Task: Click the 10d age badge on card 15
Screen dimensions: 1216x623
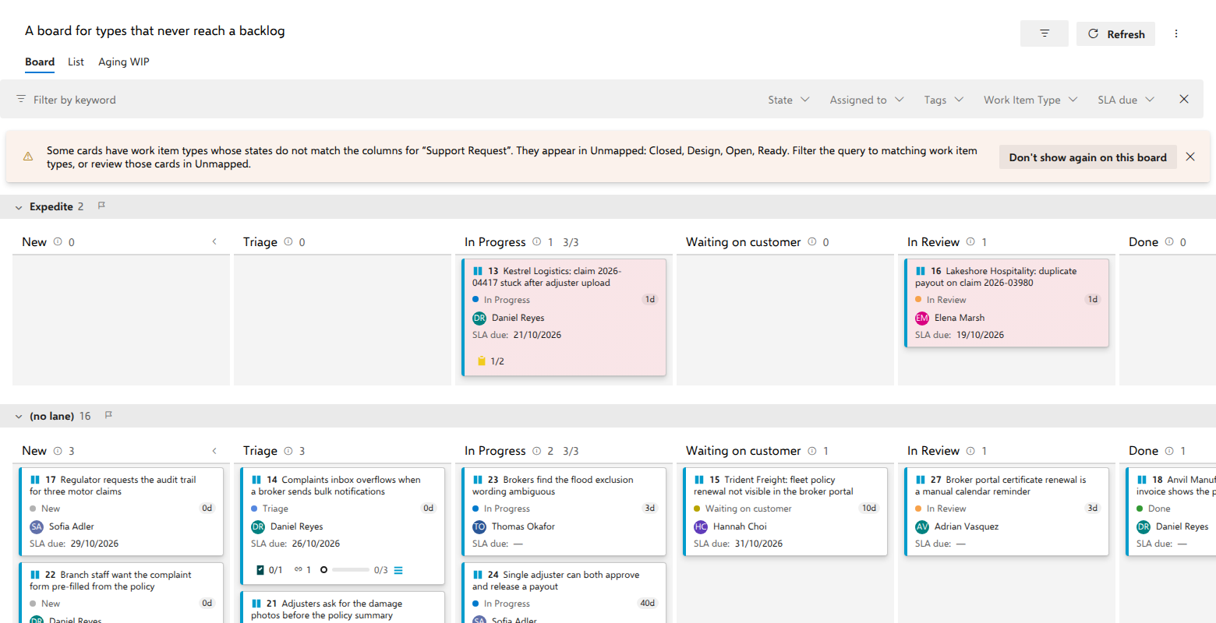Action: coord(868,508)
